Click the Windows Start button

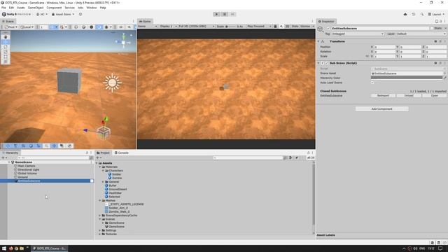(x=4, y=248)
